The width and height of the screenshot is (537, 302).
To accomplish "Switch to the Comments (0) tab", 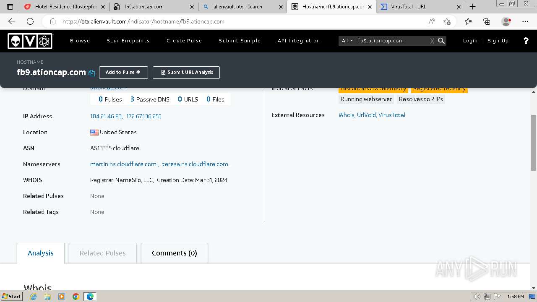I will pos(175,253).
